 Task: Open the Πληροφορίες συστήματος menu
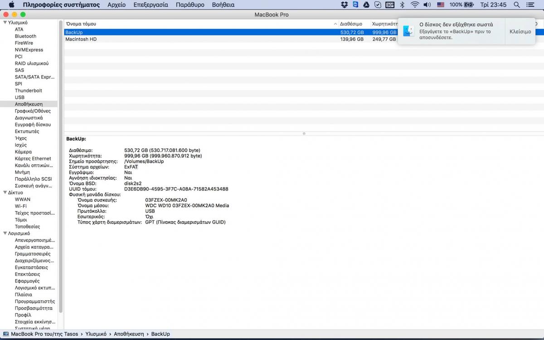click(61, 5)
